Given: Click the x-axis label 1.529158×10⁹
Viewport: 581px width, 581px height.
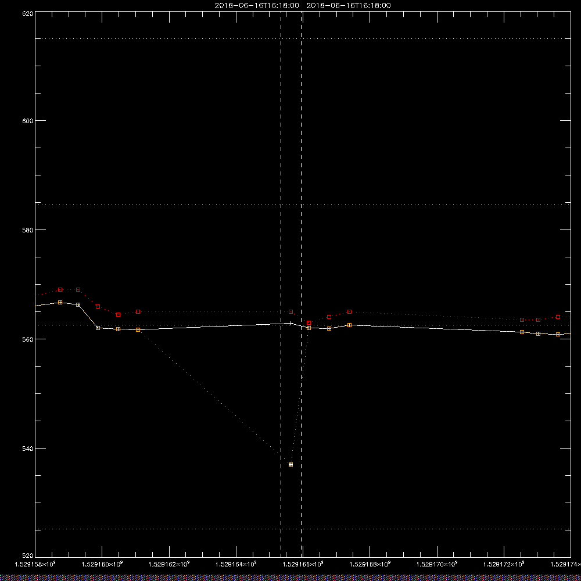Looking at the screenshot, I should pyautogui.click(x=35, y=564).
